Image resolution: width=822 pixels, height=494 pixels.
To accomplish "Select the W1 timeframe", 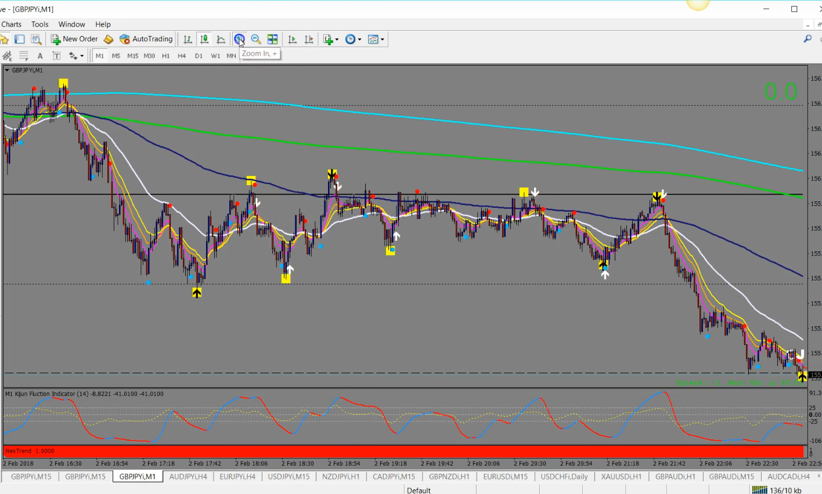I will (x=215, y=56).
